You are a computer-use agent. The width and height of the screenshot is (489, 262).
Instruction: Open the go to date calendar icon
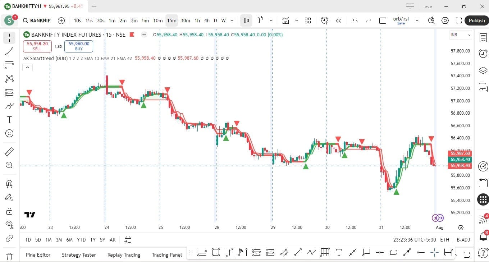(128, 240)
